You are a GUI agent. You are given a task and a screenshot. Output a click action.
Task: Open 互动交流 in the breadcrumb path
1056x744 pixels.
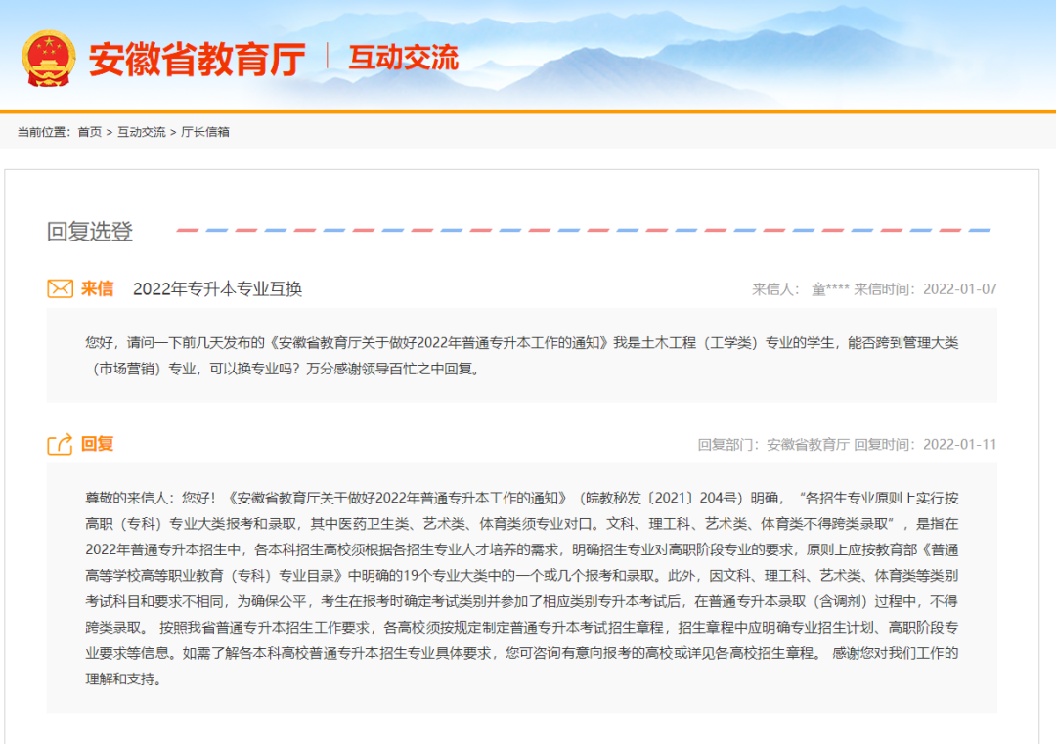[141, 132]
